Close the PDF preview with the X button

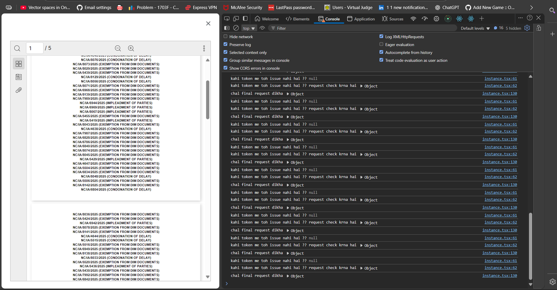click(x=208, y=23)
